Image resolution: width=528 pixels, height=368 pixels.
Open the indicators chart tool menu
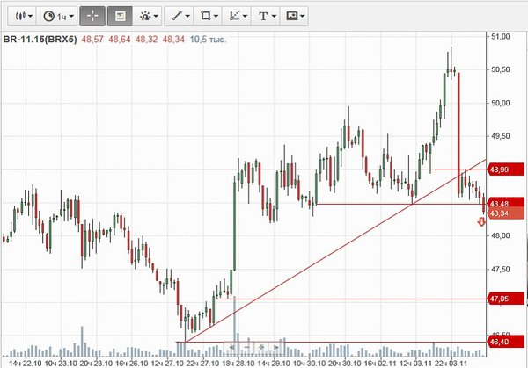pyautogui.click(x=238, y=16)
